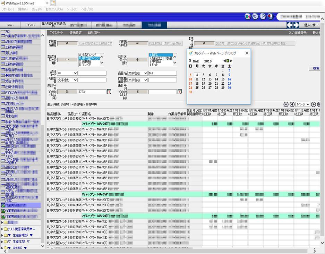Open calendar picker beside the 1703 field
Image resolution: width=325 pixels, height=254 pixels.
(109, 92)
